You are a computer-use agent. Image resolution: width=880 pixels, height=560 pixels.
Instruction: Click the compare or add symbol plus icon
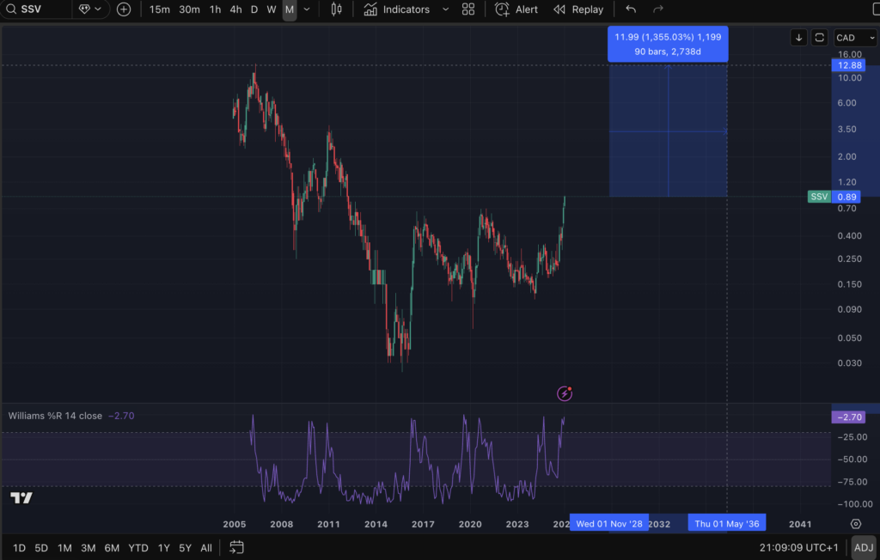click(x=124, y=9)
